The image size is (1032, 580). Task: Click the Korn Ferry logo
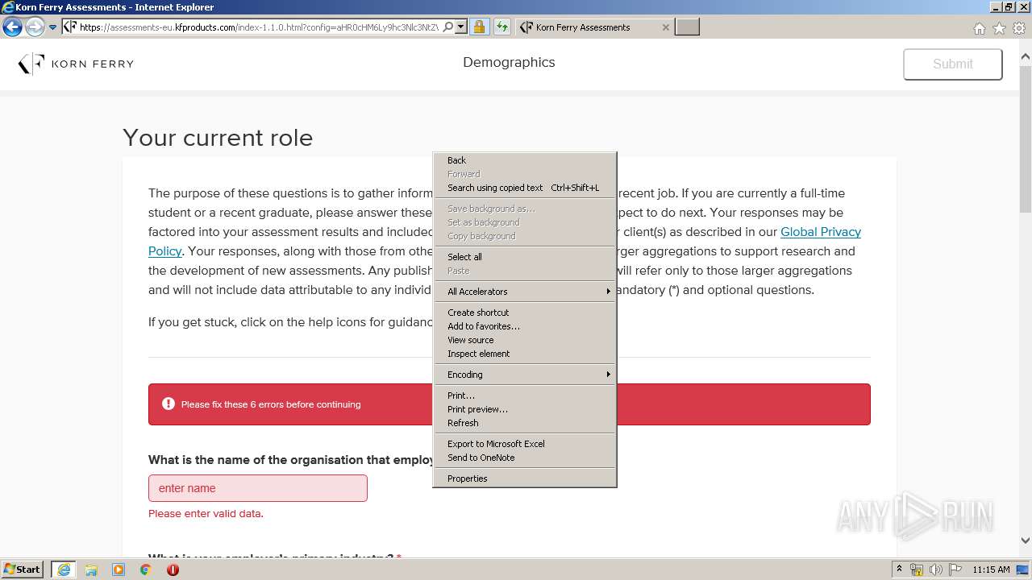(x=76, y=64)
